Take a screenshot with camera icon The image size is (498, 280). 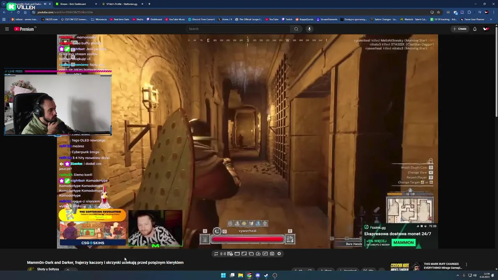coord(272,254)
